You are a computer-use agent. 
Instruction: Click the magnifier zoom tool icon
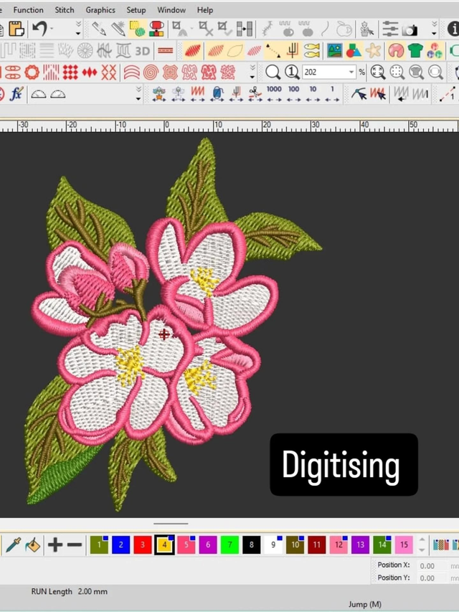(273, 72)
